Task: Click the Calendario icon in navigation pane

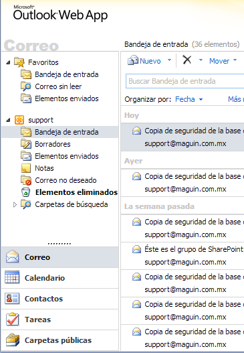Action: tap(12, 277)
